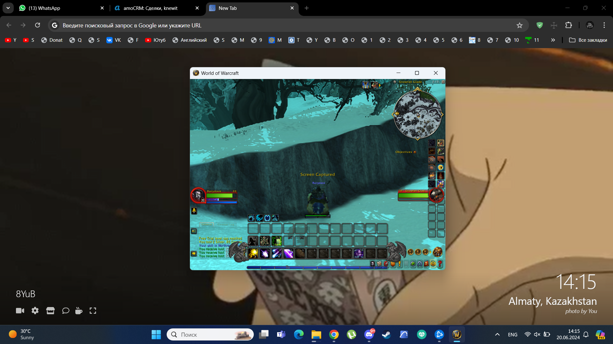The height and width of the screenshot is (344, 613).
Task: Click the character info micro menu portrait
Action: pyautogui.click(x=372, y=264)
